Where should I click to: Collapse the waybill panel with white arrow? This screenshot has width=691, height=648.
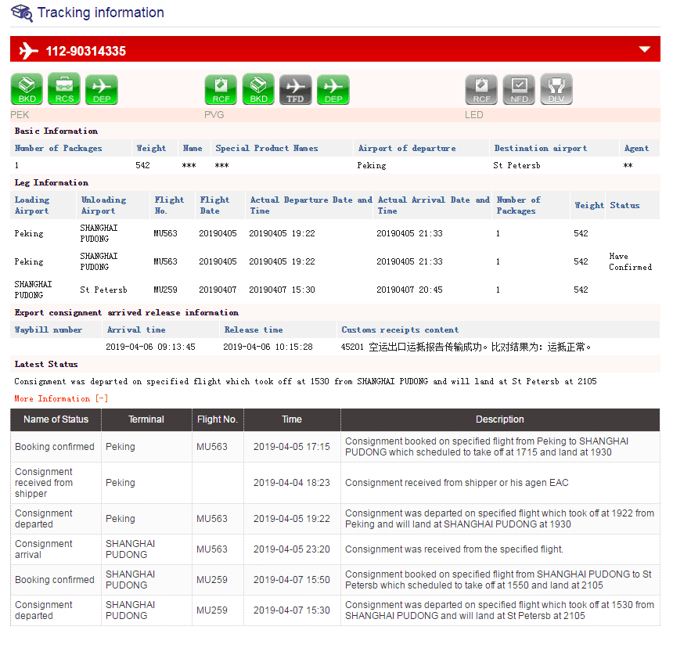click(x=645, y=49)
